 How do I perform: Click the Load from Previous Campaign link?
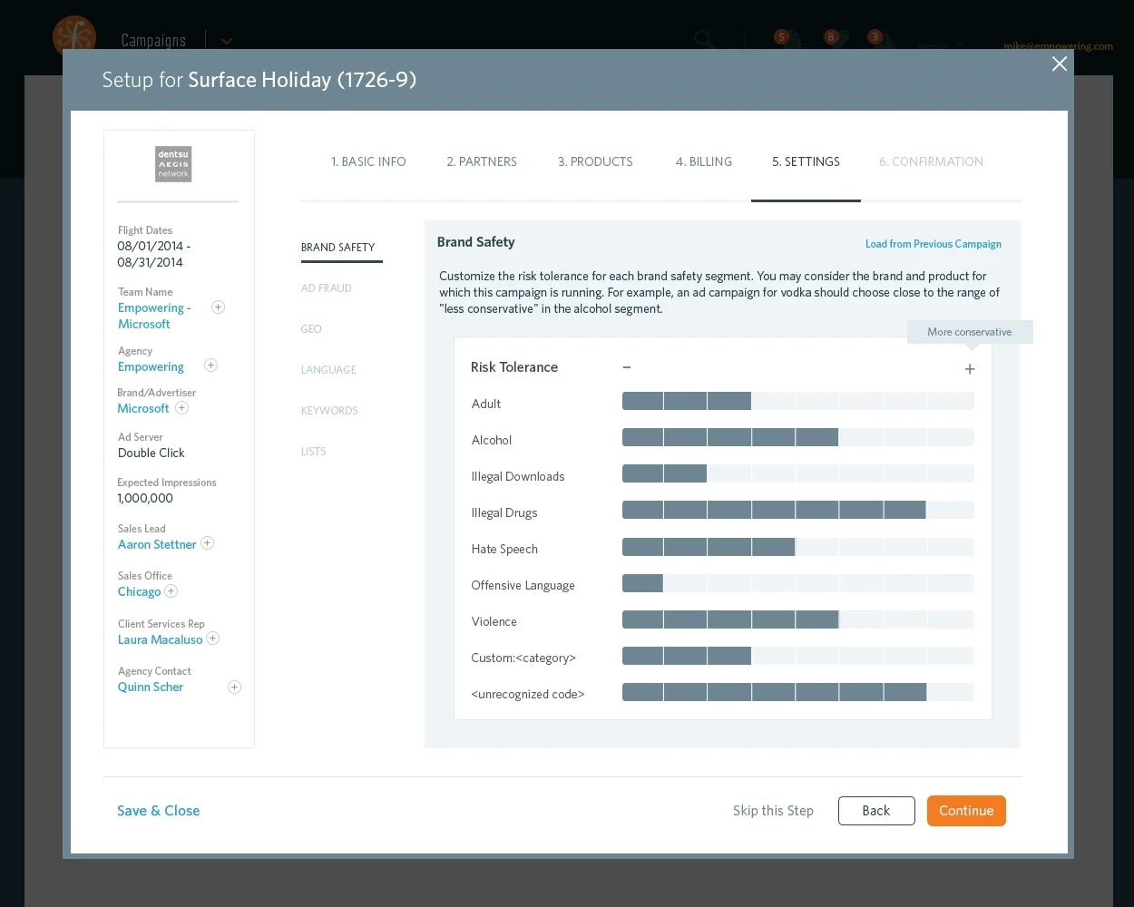point(933,243)
